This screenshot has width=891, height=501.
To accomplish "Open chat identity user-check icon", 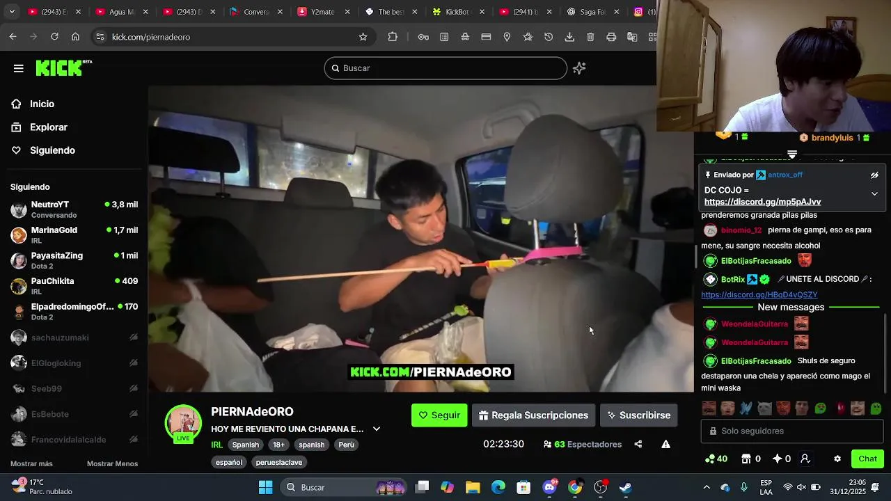I will tap(805, 459).
